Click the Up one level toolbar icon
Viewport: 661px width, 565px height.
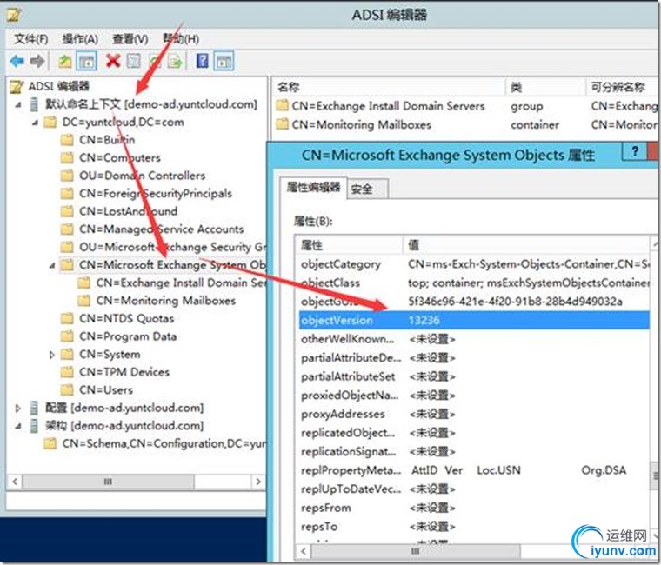click(64, 62)
